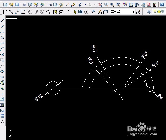Click the Hatch tool
Viewport: 166px width, 140px height.
pos(2,99)
